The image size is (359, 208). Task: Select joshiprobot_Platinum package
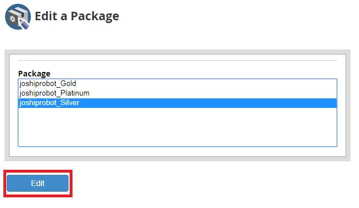coord(54,93)
